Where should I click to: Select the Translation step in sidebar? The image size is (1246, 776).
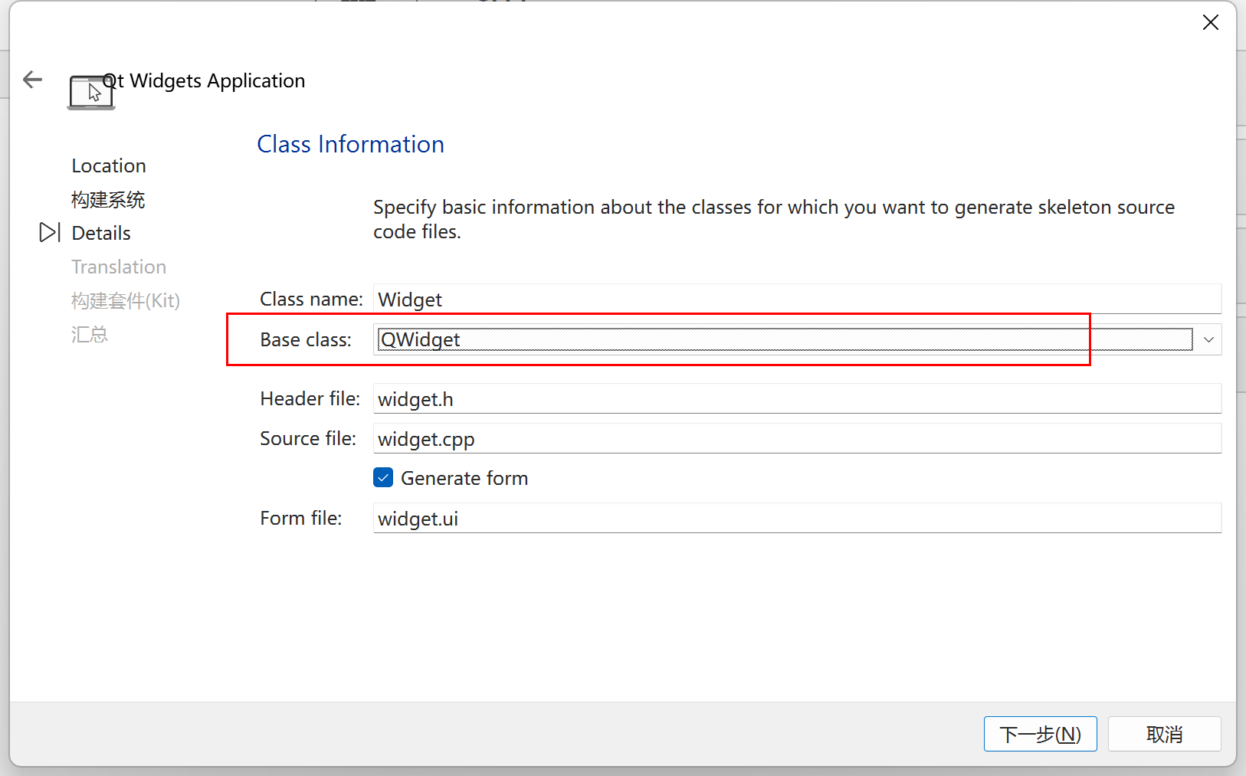[119, 267]
